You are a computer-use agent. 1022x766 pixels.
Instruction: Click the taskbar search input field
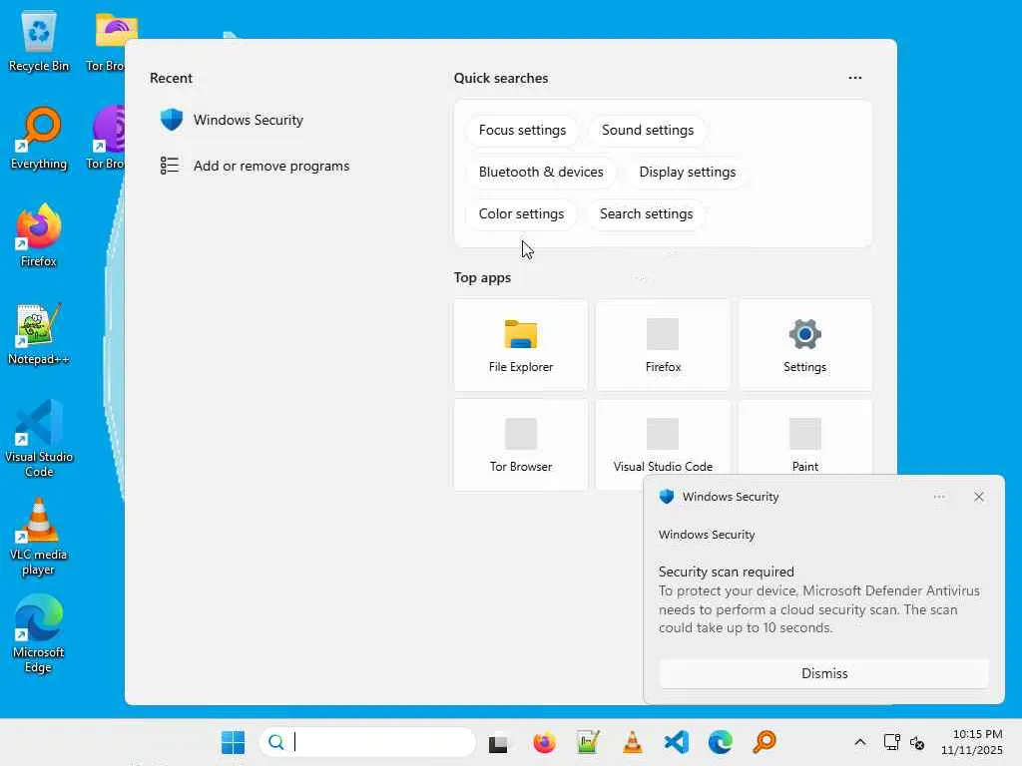coord(367,742)
